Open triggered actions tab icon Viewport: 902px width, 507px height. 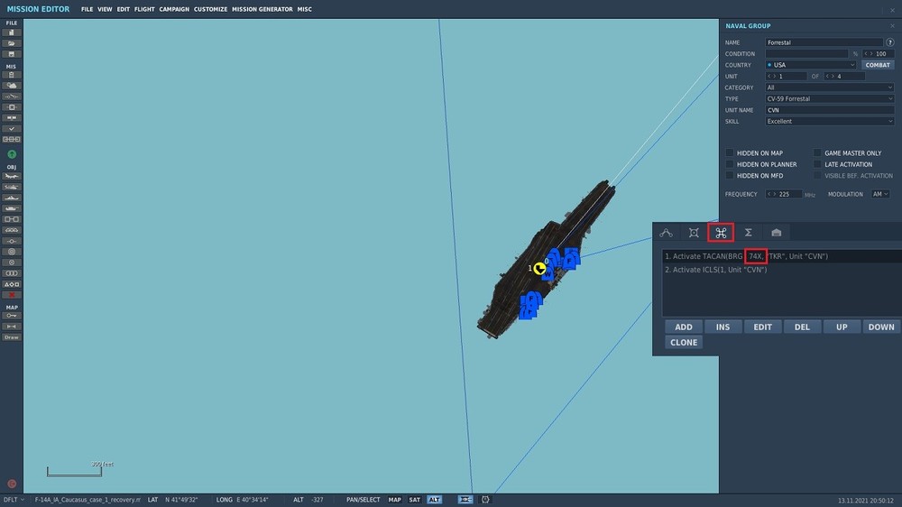[x=694, y=233]
